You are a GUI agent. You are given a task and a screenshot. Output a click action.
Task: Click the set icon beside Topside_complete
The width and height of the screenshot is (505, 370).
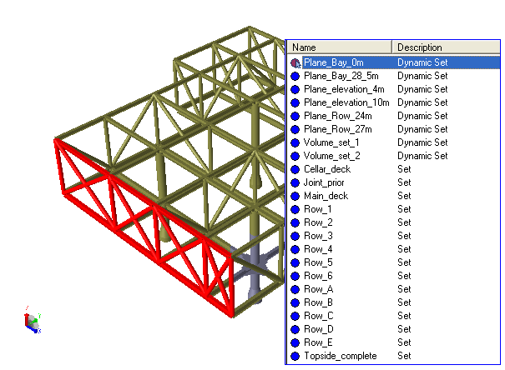coord(295,356)
